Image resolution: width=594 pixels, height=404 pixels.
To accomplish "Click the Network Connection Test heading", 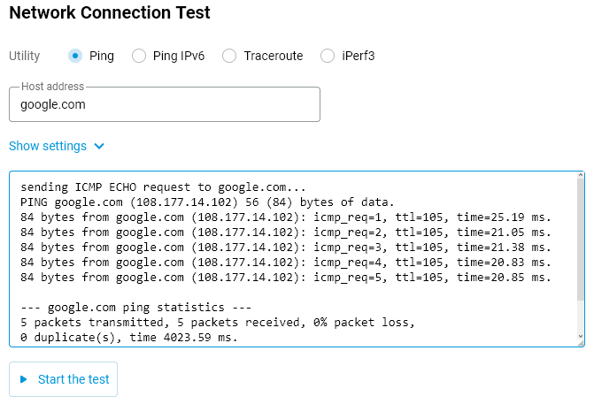I will pyautogui.click(x=110, y=13).
